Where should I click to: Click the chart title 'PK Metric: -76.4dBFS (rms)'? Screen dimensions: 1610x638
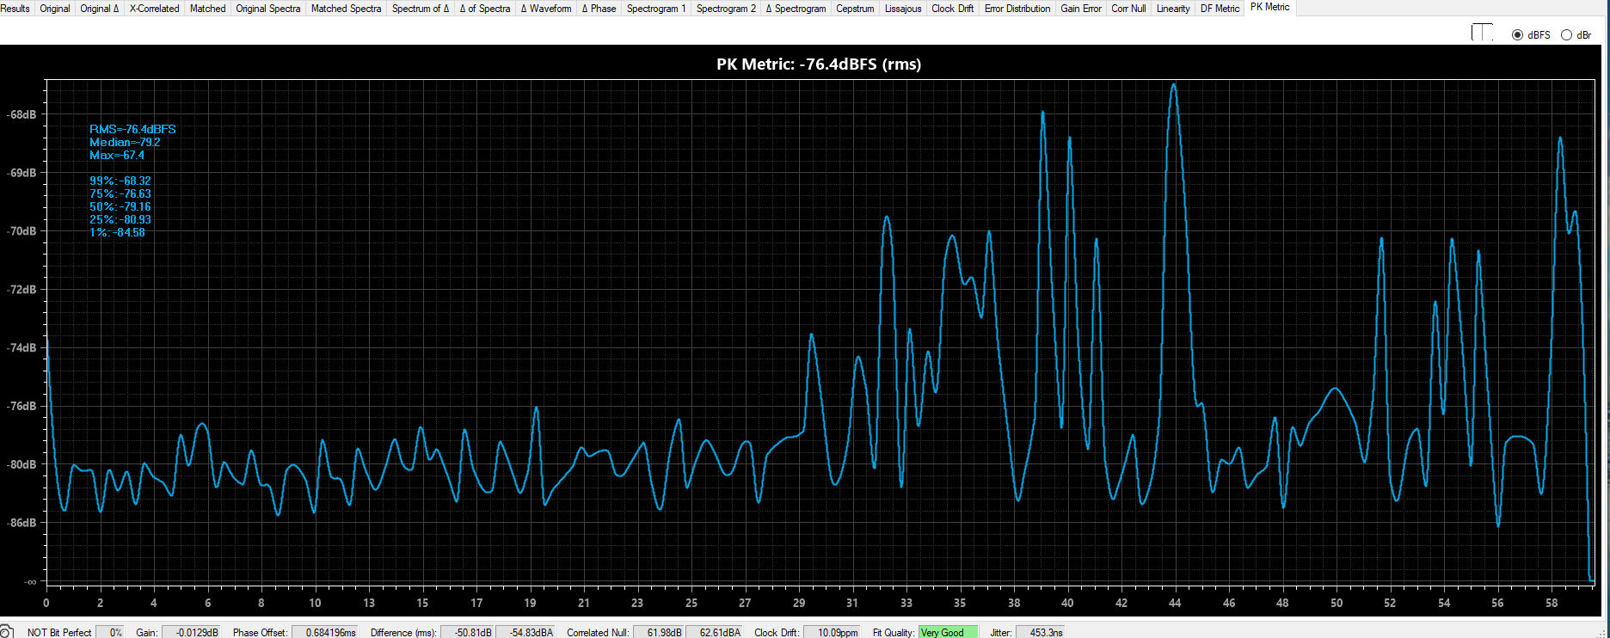818,64
